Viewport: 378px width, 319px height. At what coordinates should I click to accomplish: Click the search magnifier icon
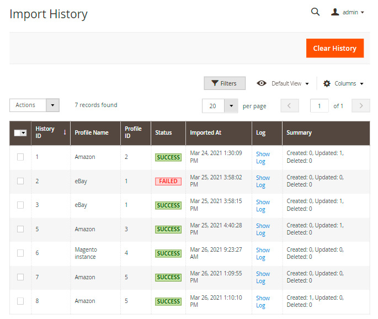coord(315,12)
